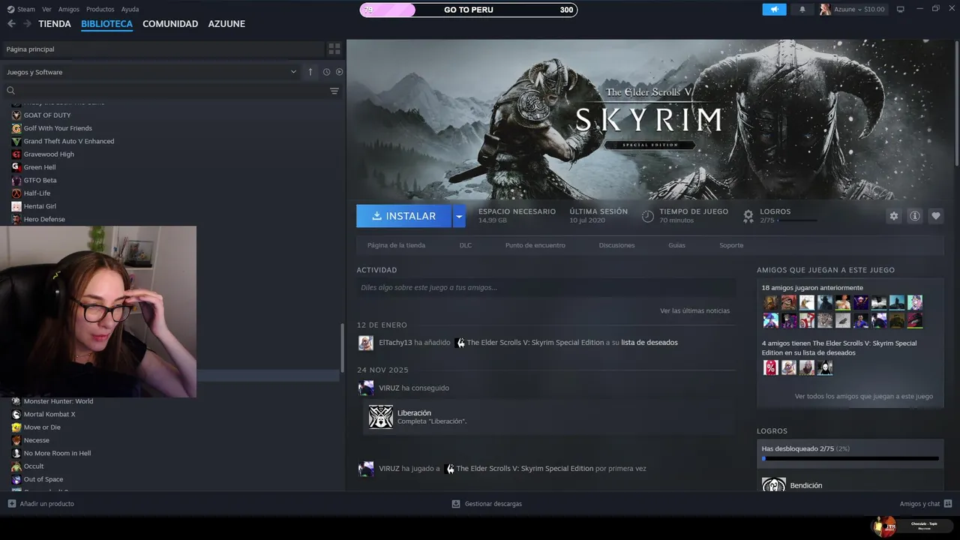Open the lista de deseados link

(649, 343)
